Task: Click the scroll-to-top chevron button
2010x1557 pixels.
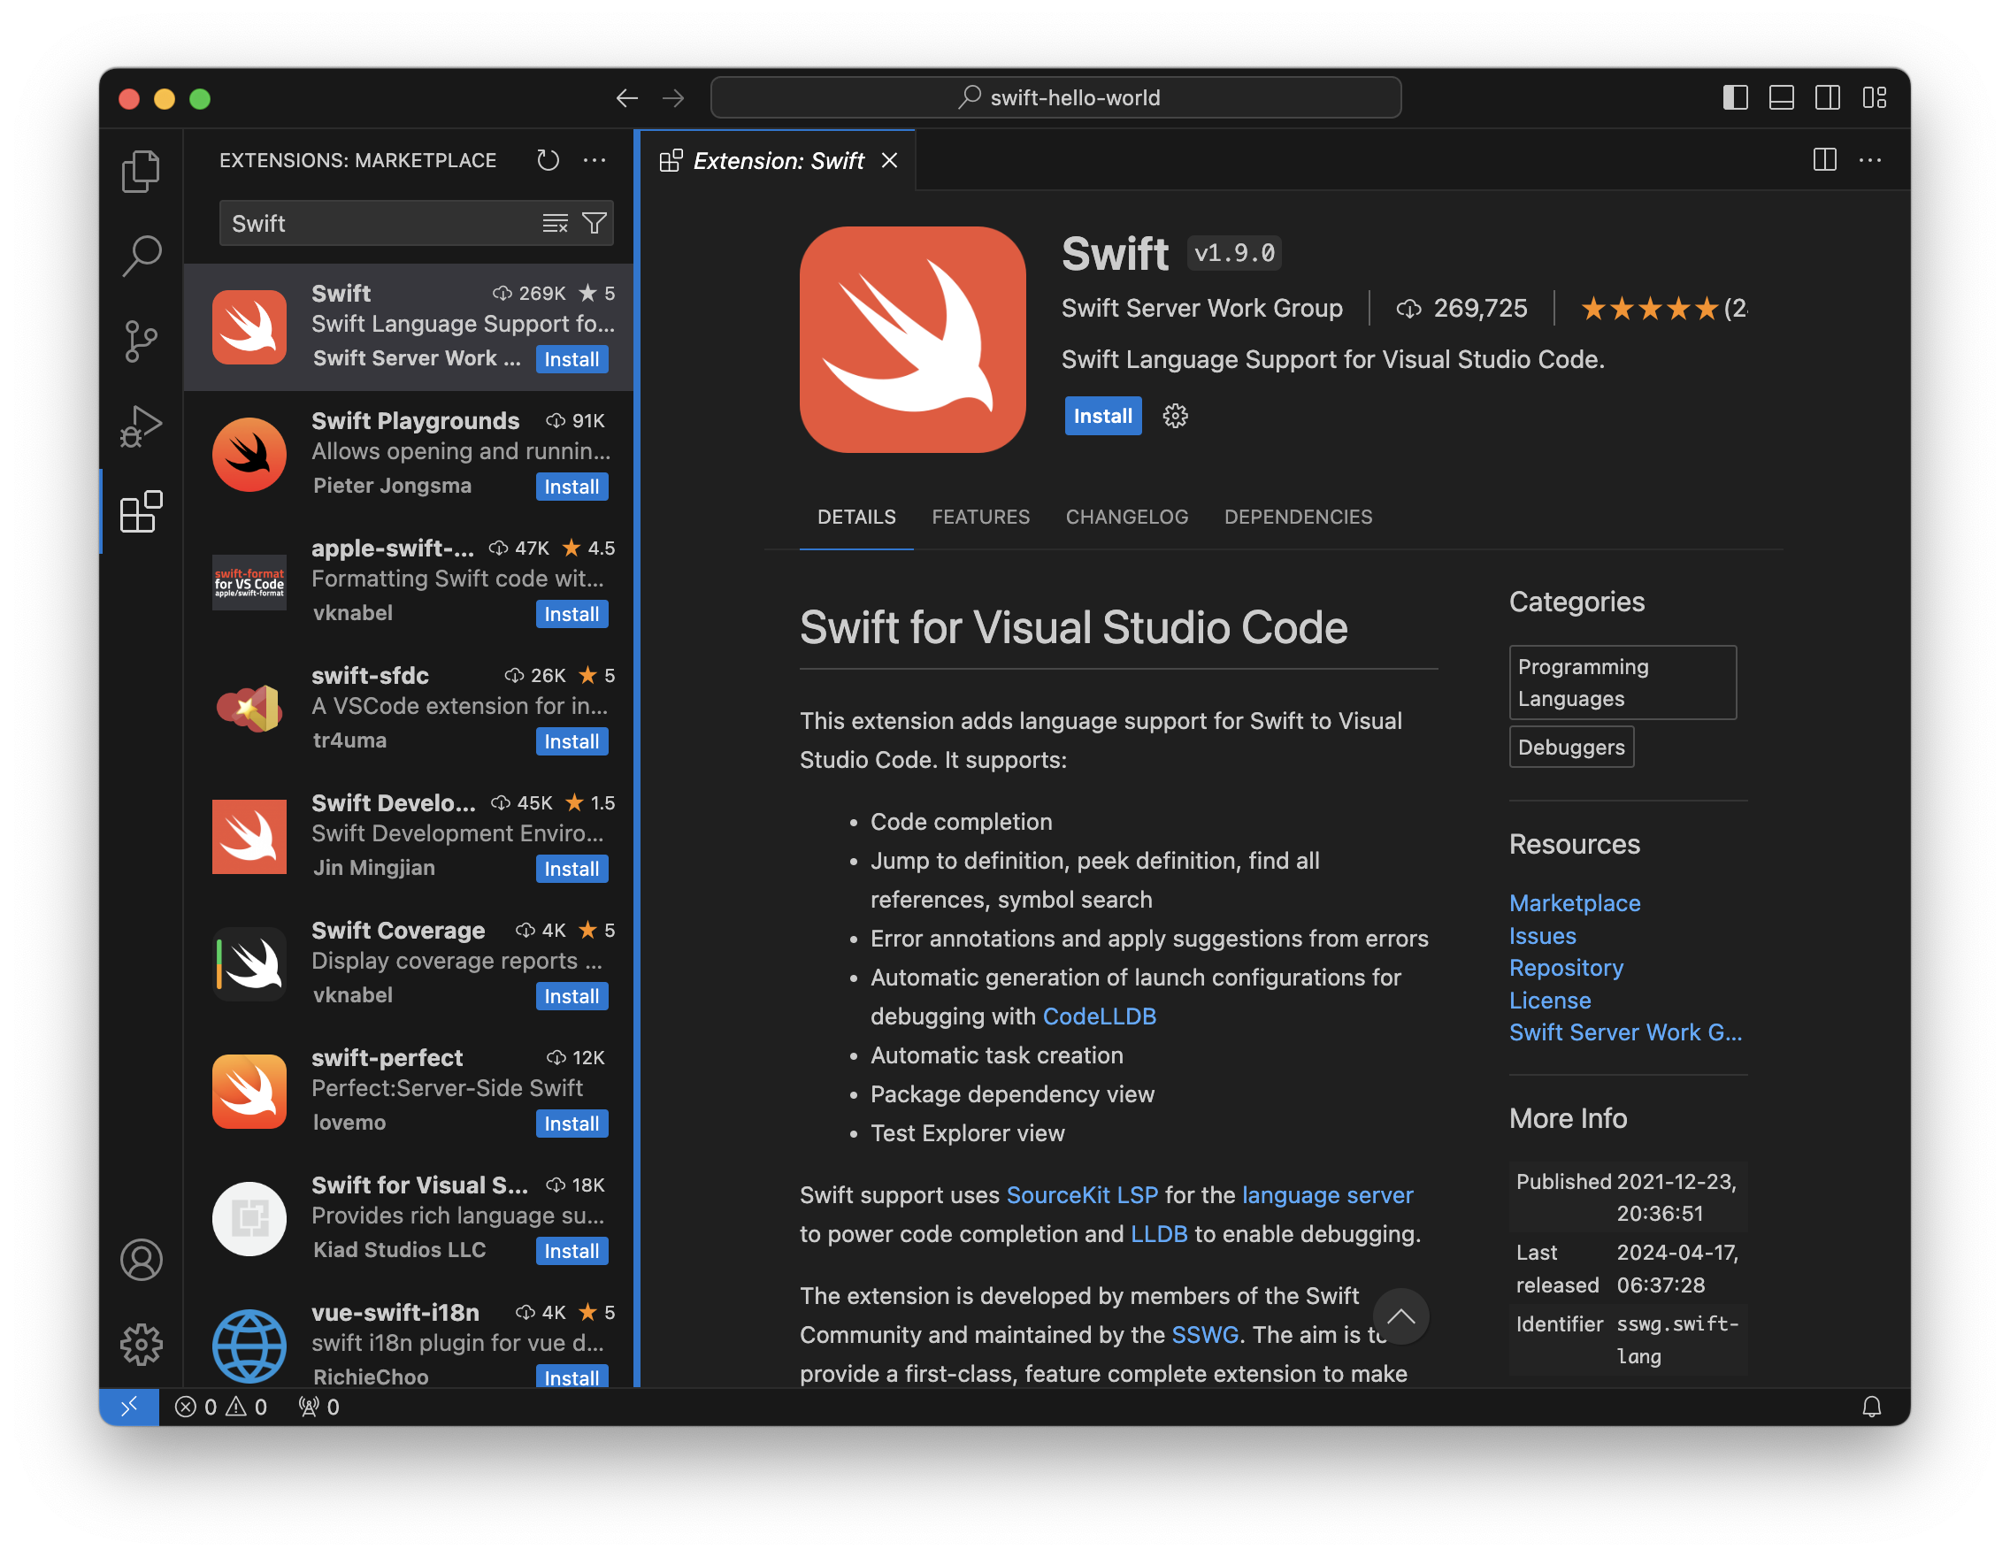Action: pyautogui.click(x=1400, y=1317)
